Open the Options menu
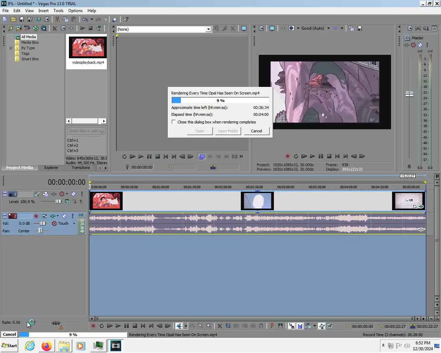The image size is (441, 353). point(75,11)
